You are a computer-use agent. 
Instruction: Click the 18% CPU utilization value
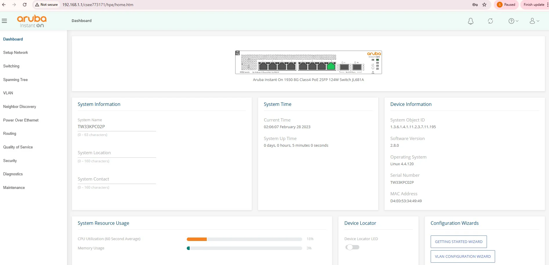point(310,239)
